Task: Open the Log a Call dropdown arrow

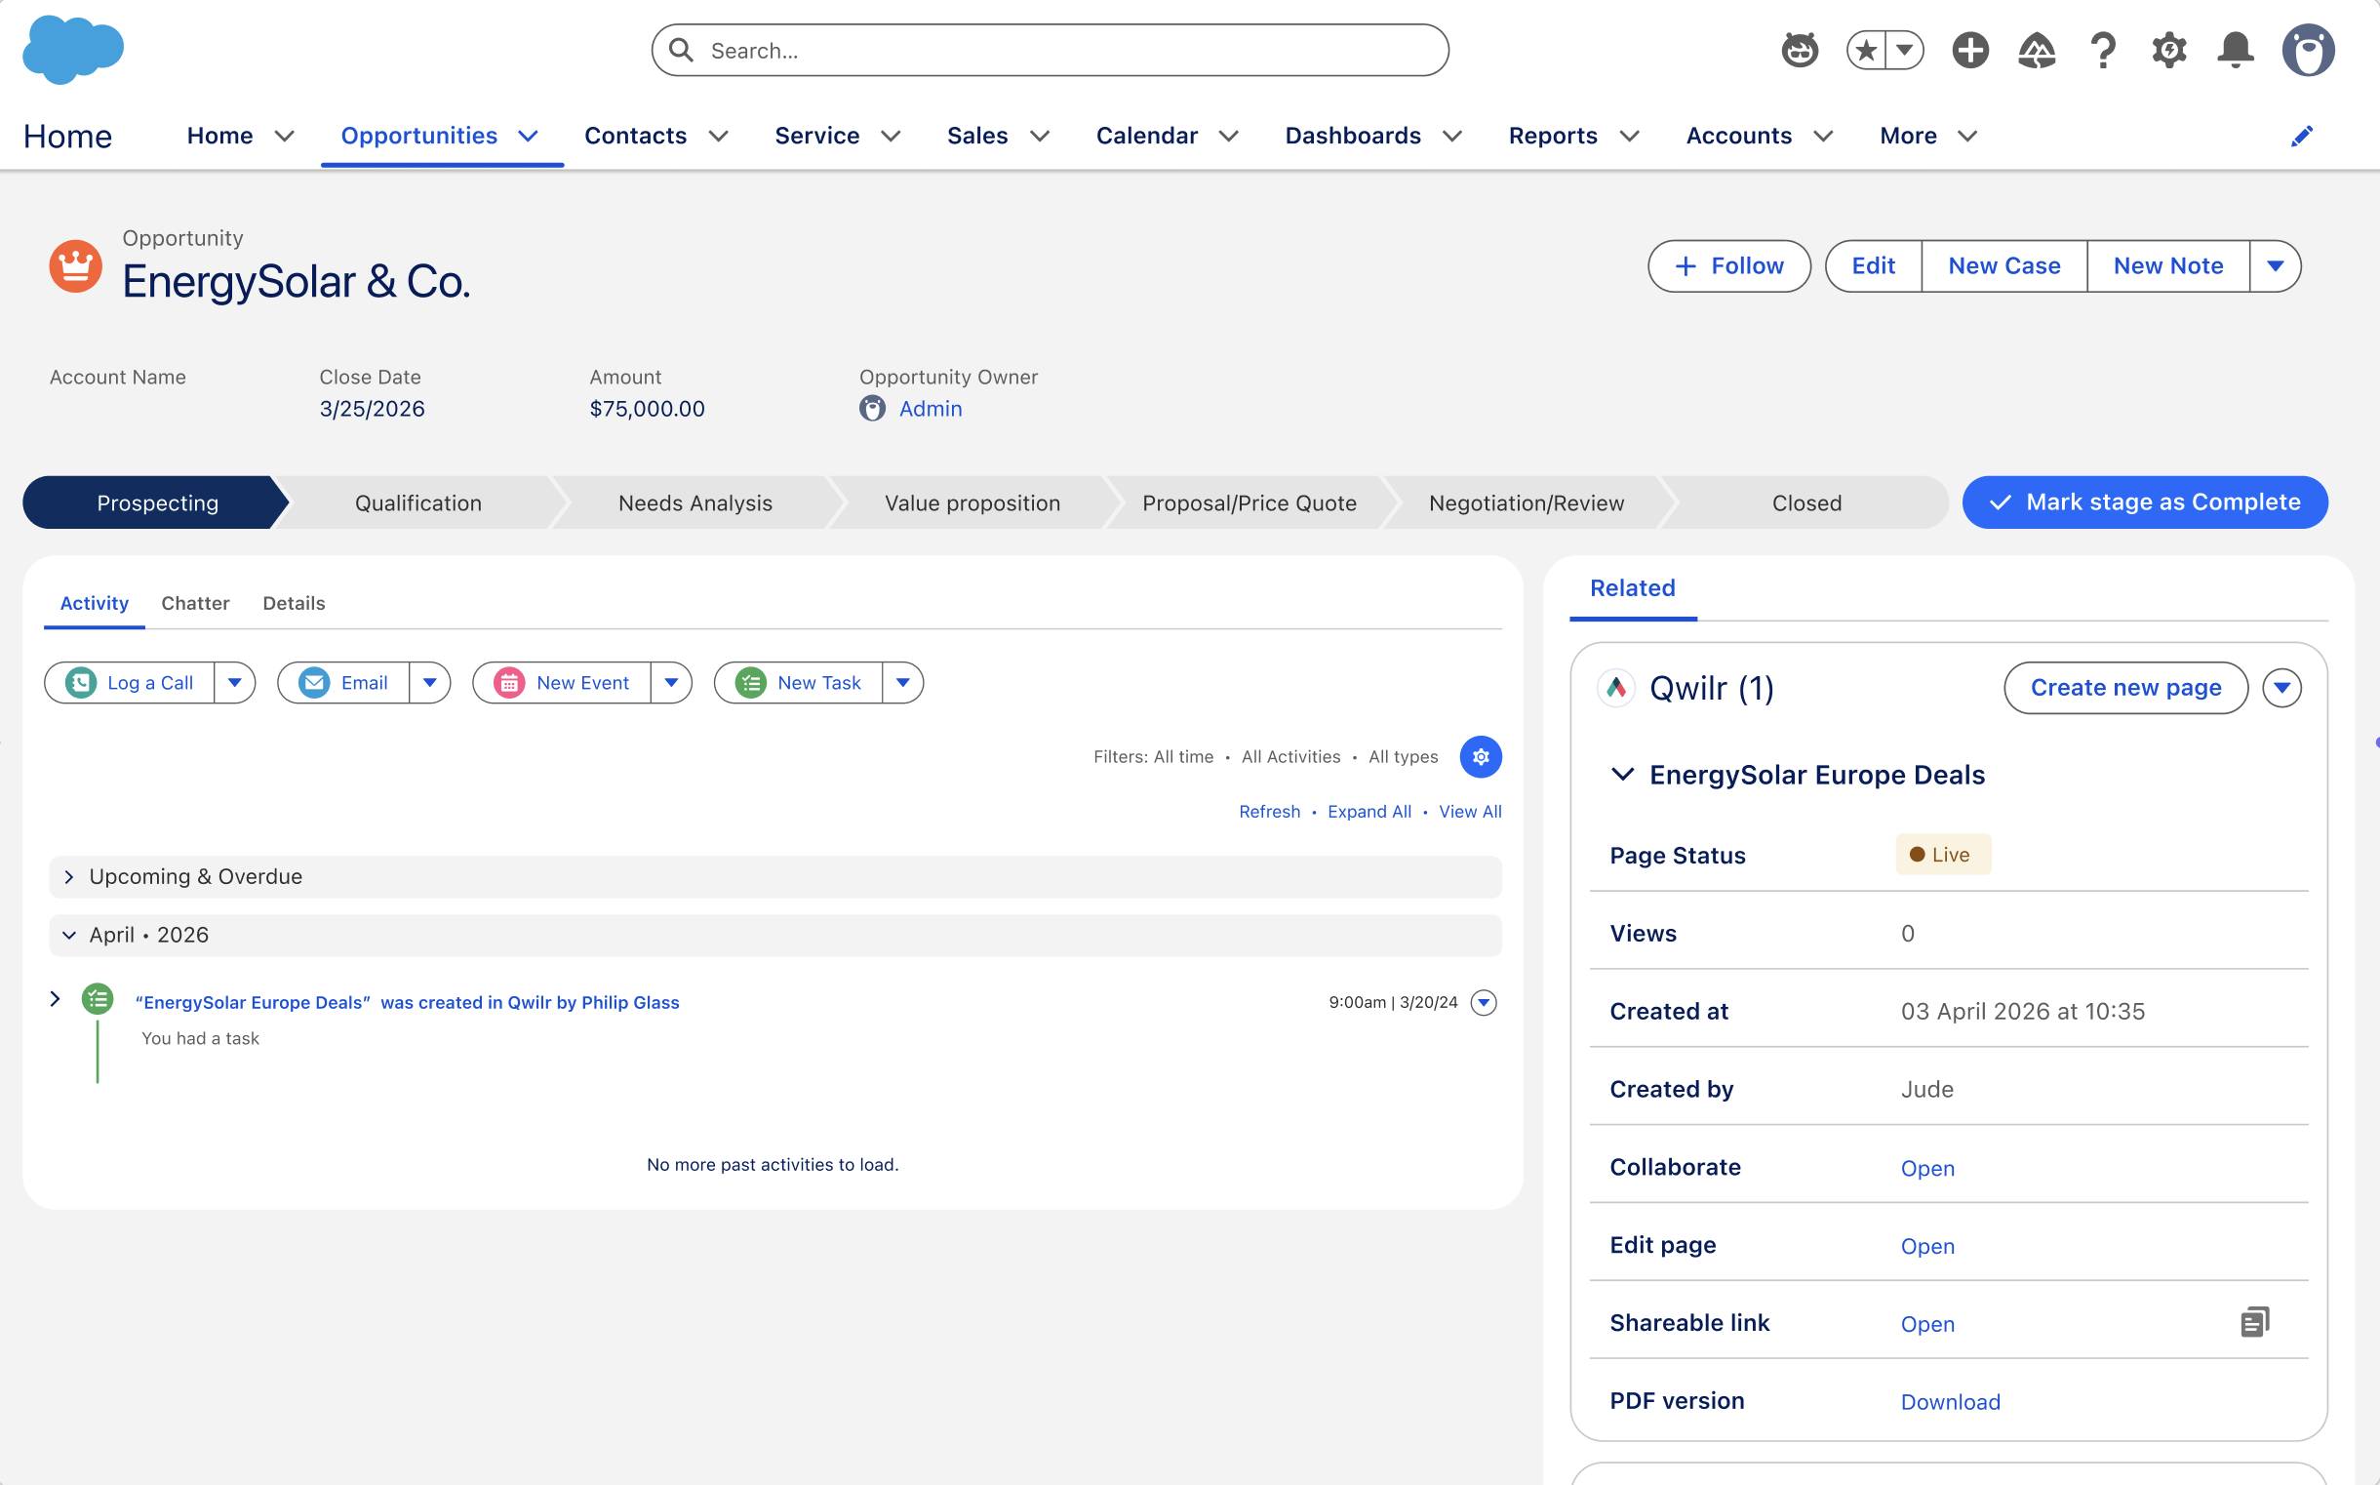Action: tap(235, 683)
